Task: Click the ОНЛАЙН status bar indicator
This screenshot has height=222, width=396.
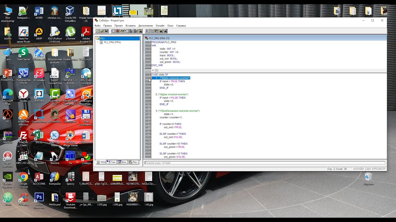Action: point(359,169)
